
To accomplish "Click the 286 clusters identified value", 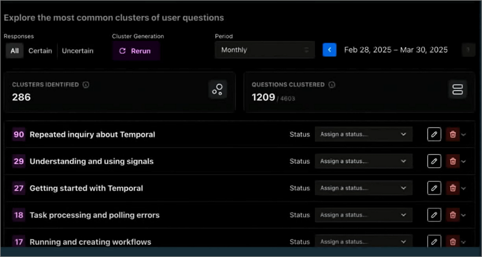I will [x=22, y=97].
